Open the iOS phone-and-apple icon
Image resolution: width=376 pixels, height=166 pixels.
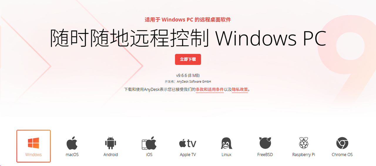click(x=149, y=143)
